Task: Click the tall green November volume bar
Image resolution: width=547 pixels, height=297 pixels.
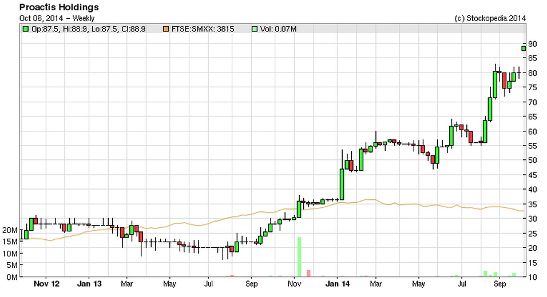Action: click(299, 257)
